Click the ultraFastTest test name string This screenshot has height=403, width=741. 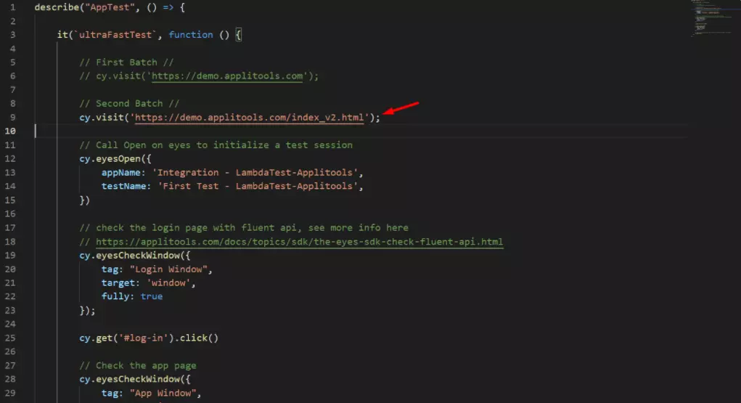116,35
